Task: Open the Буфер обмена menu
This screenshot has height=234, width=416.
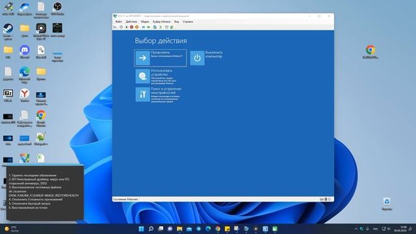Action: (162, 21)
